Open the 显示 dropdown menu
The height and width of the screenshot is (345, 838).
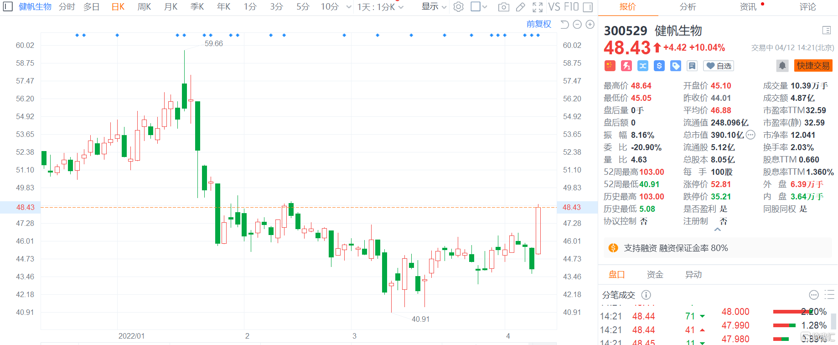click(x=434, y=7)
